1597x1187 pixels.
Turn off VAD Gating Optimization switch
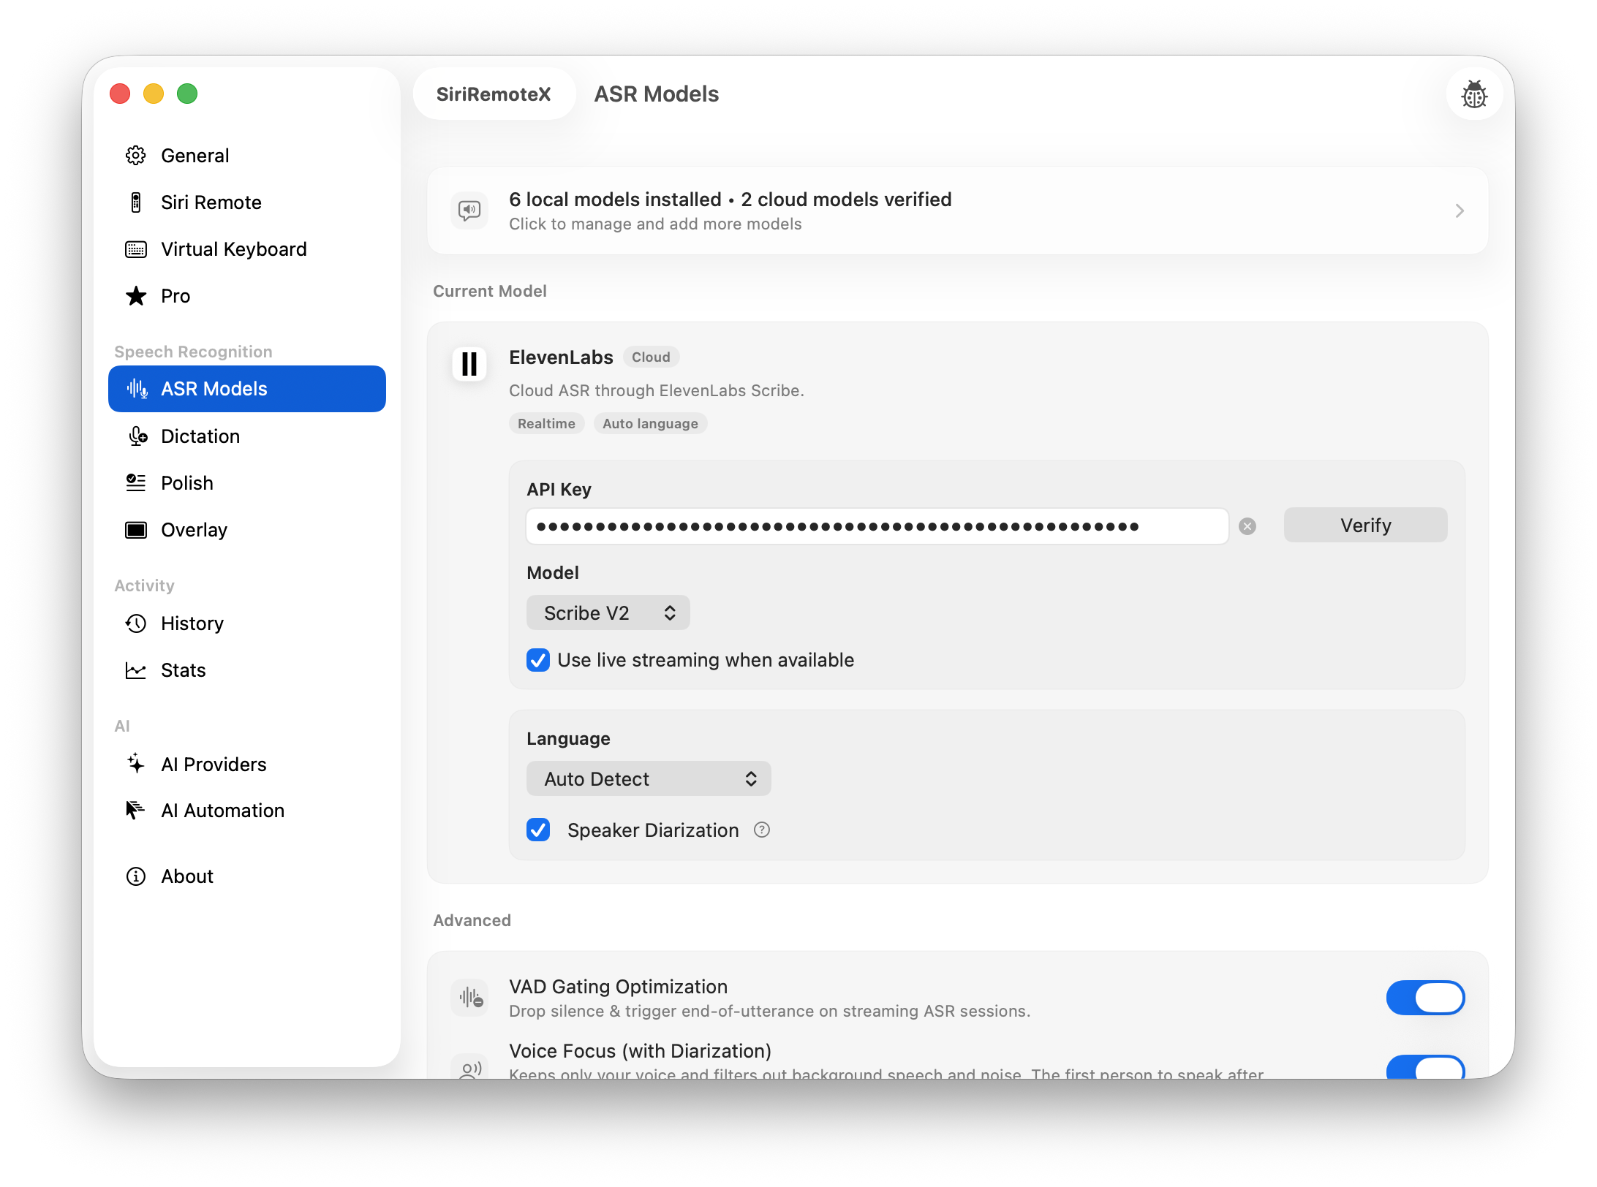pos(1425,998)
